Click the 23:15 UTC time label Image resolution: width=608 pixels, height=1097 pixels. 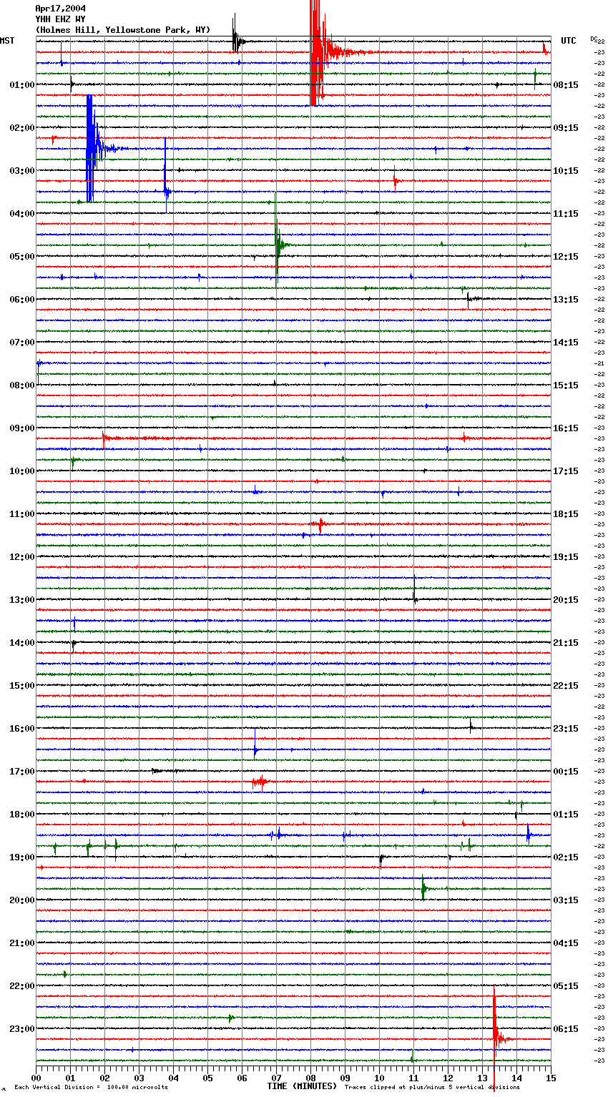click(566, 729)
